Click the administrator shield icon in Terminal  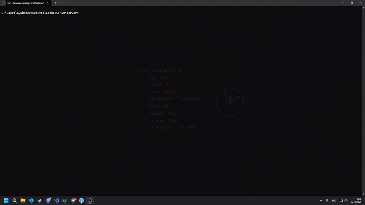click(3, 3)
